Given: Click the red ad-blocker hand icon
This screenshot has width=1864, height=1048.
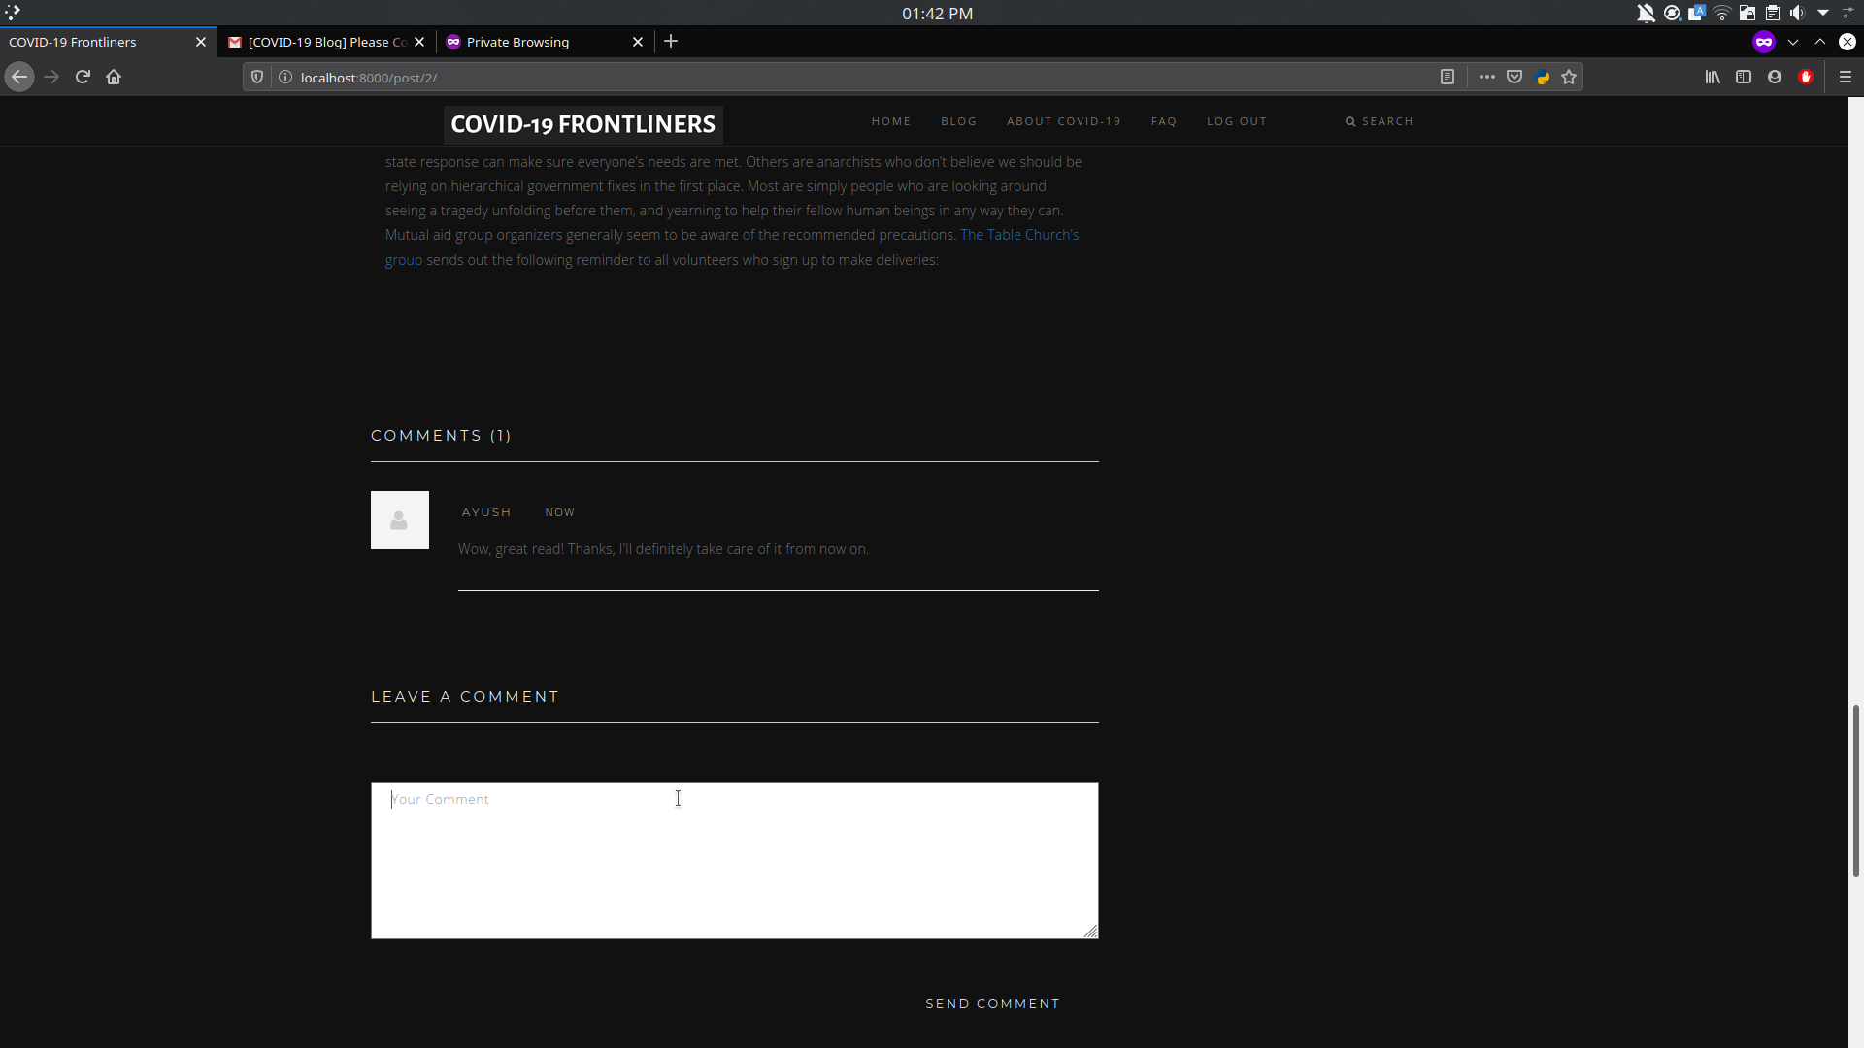Looking at the screenshot, I should pos(1806,77).
